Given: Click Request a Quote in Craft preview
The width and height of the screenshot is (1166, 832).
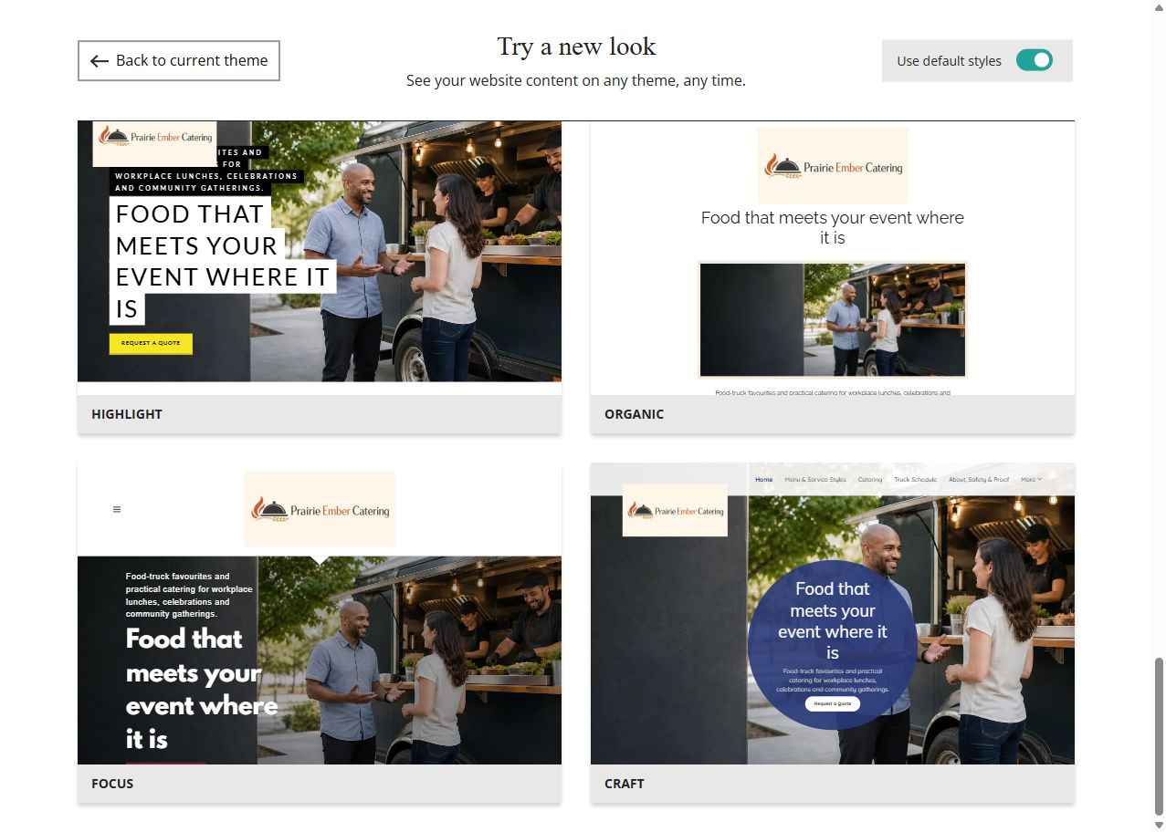Looking at the screenshot, I should [x=833, y=703].
